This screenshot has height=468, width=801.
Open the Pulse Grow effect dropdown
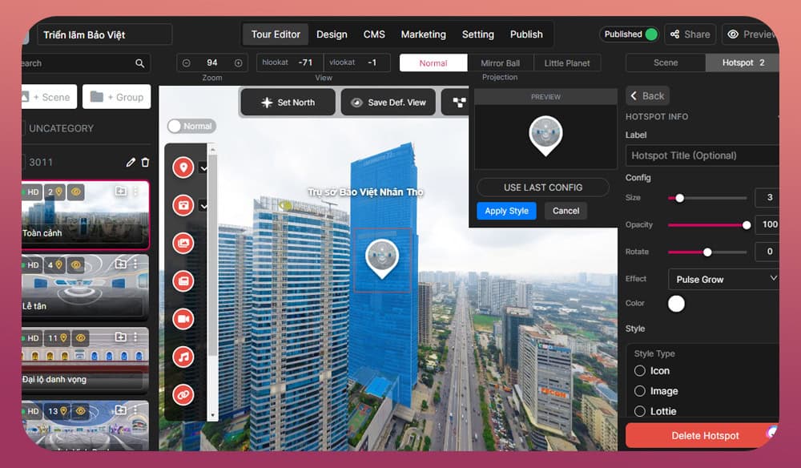tap(723, 279)
